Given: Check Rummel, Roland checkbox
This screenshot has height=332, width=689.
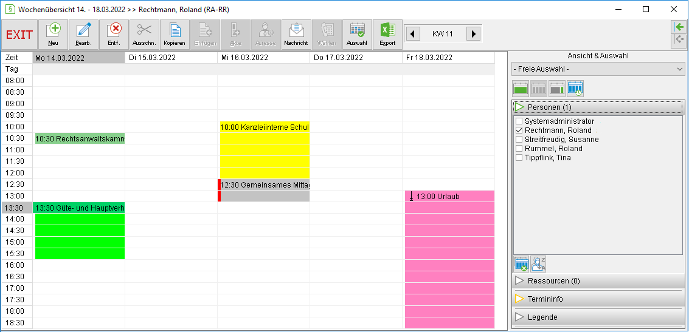Looking at the screenshot, I should [x=519, y=149].
